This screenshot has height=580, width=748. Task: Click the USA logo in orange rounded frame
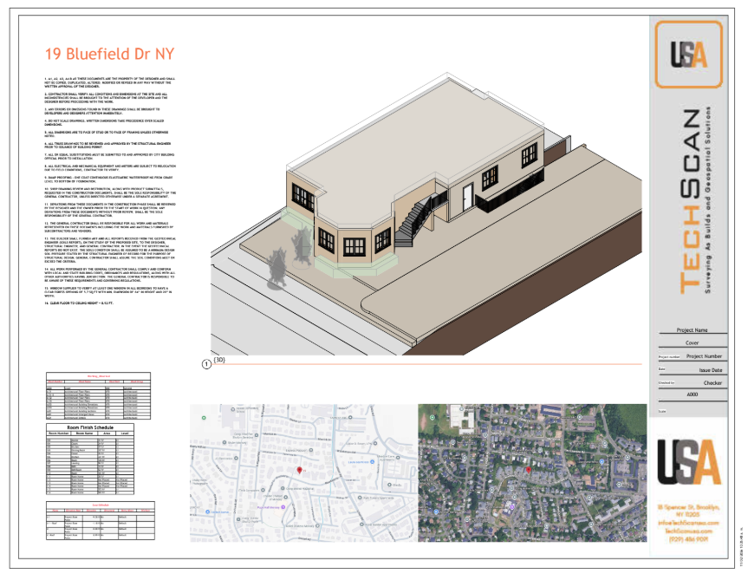click(688, 54)
